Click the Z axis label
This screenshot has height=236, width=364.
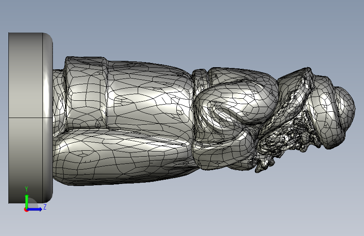(45, 207)
